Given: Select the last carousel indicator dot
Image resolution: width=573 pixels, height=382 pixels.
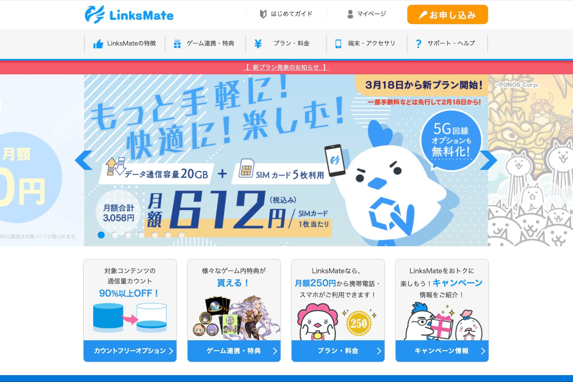Looking at the screenshot, I should [x=181, y=235].
